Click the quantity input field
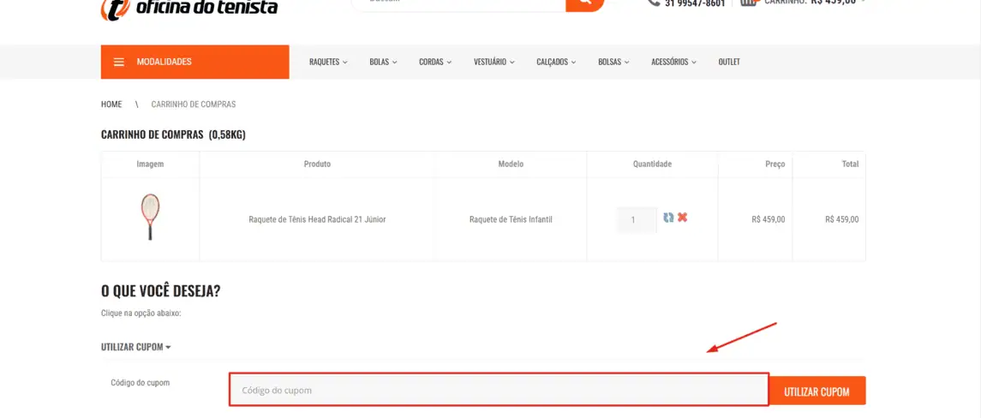The height and width of the screenshot is (418, 981). (x=637, y=219)
